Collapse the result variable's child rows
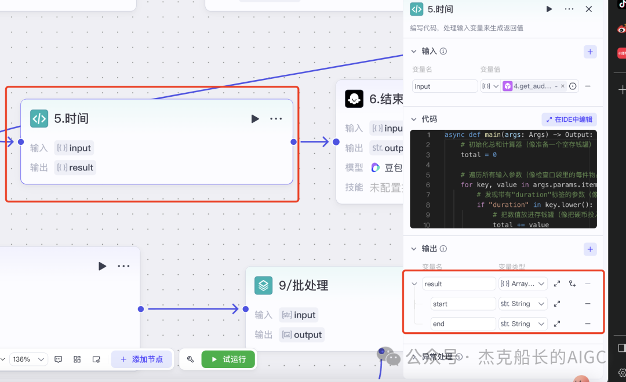 (x=414, y=284)
